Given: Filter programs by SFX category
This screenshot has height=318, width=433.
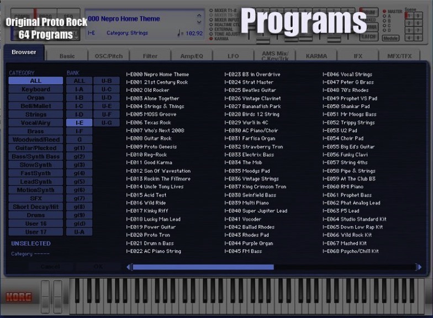Looking at the screenshot, I should pos(35,198).
